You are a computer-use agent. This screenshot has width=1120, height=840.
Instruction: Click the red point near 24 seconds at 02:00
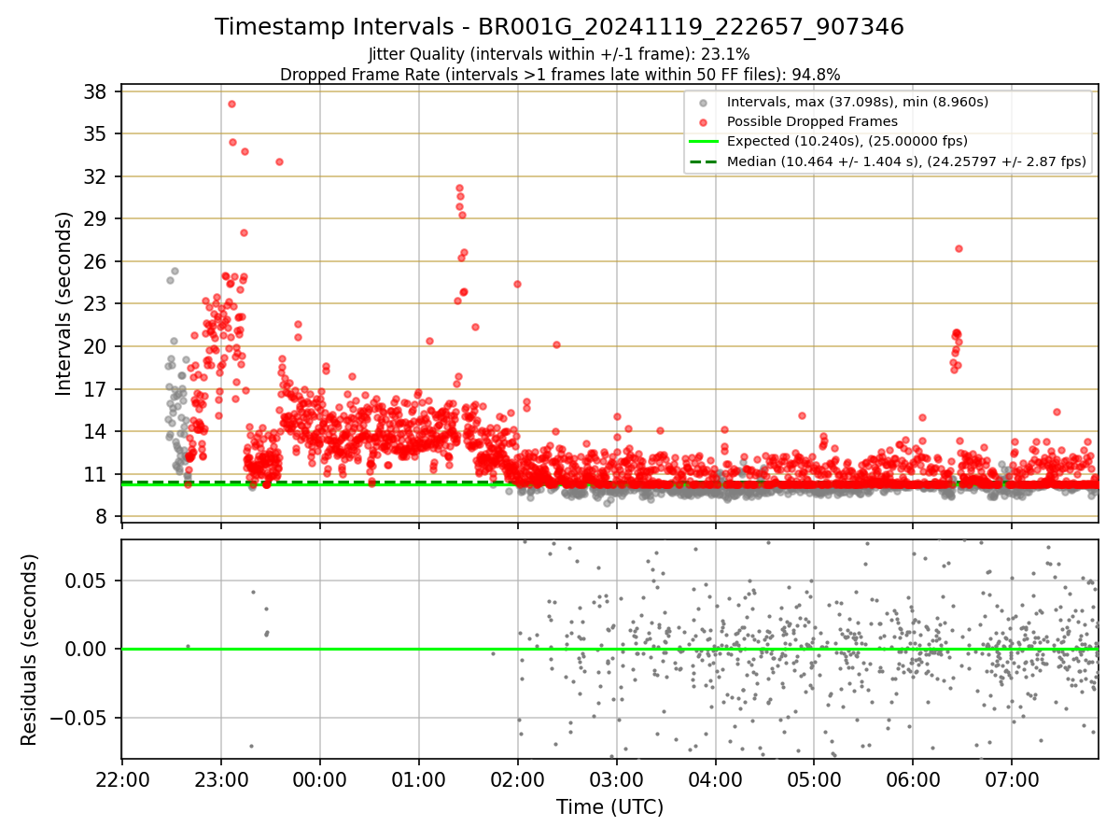517,284
